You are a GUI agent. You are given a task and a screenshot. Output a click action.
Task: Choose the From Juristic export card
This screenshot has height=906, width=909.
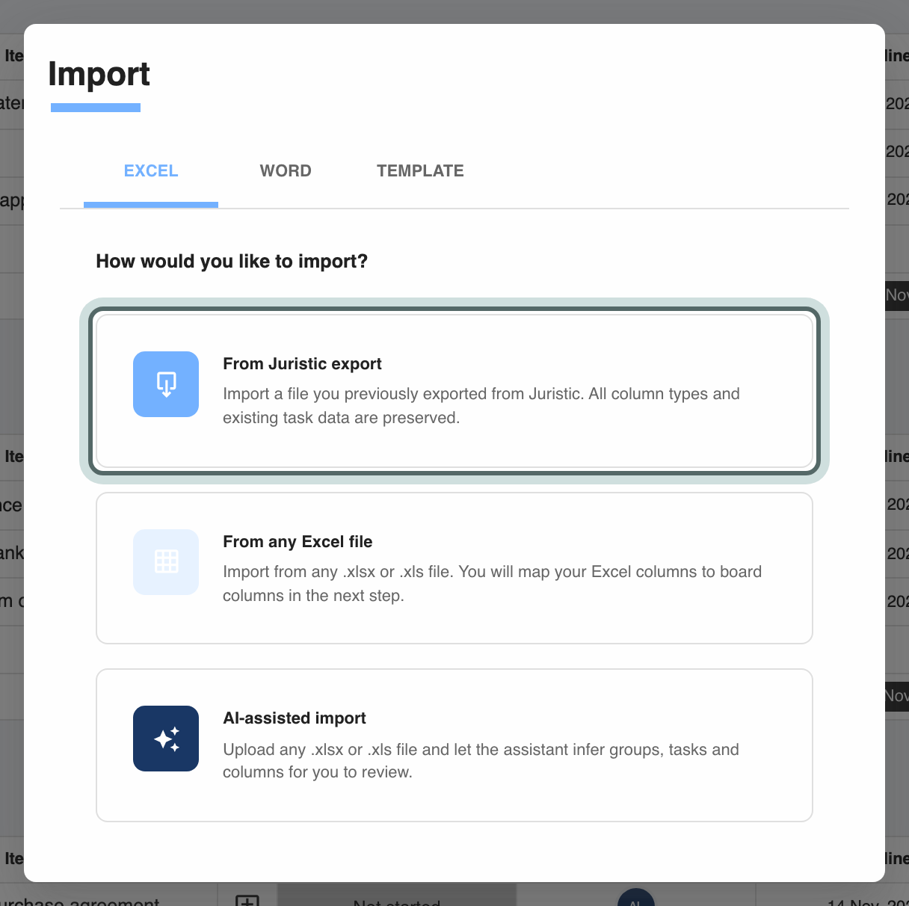(x=454, y=391)
